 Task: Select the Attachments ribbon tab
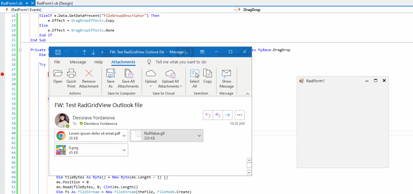[123, 62]
